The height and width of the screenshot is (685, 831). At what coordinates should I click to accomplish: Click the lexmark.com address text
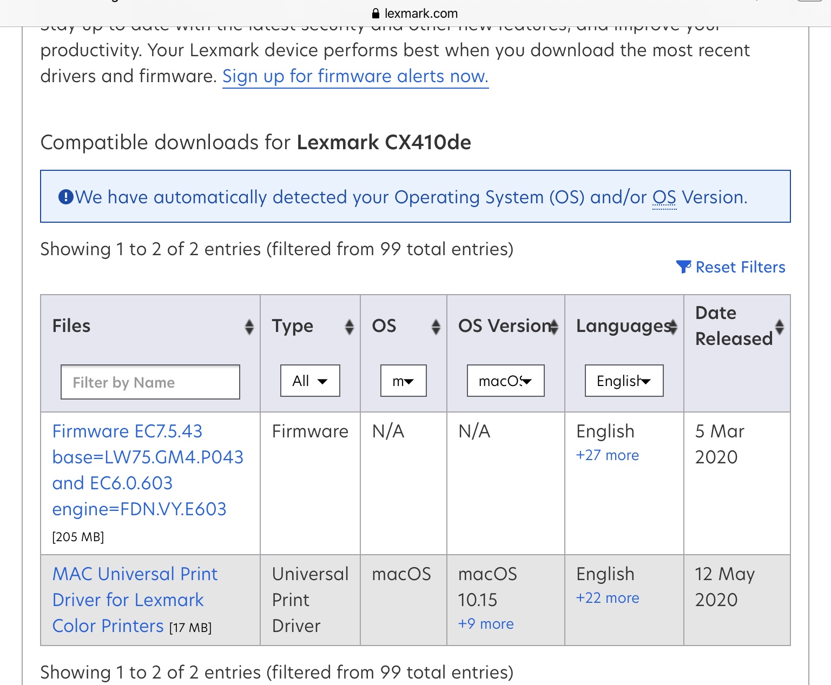pos(421,14)
